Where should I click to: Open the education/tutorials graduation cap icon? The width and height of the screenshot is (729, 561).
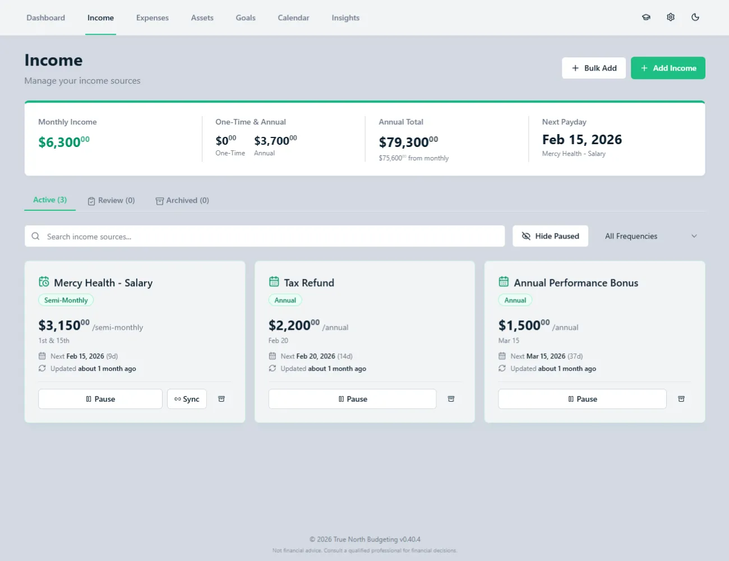[x=646, y=17]
